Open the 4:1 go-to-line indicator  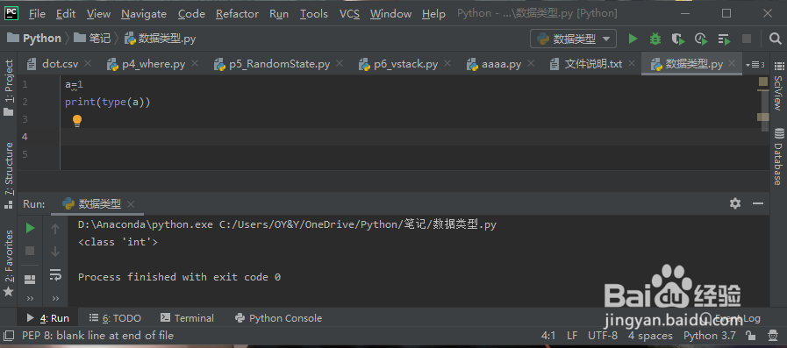click(549, 336)
